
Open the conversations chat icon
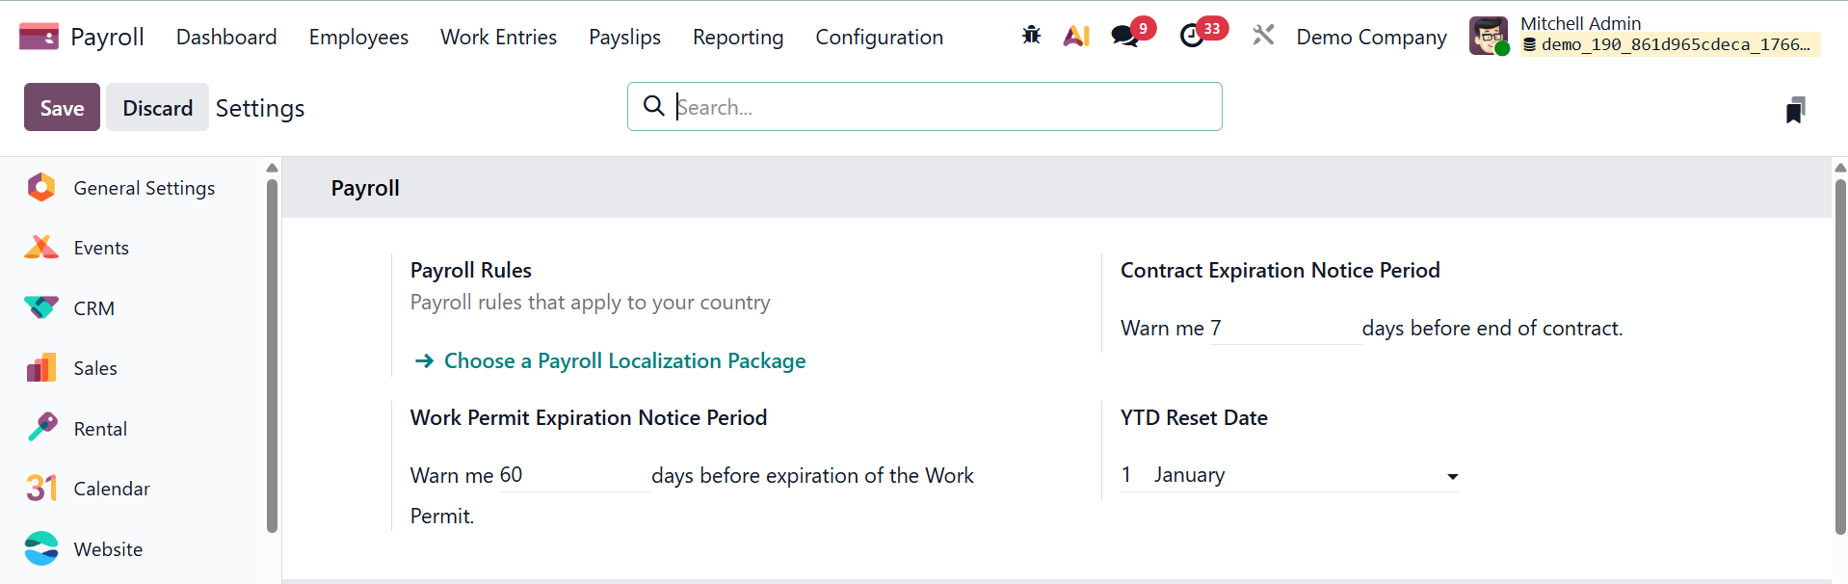point(1124,37)
